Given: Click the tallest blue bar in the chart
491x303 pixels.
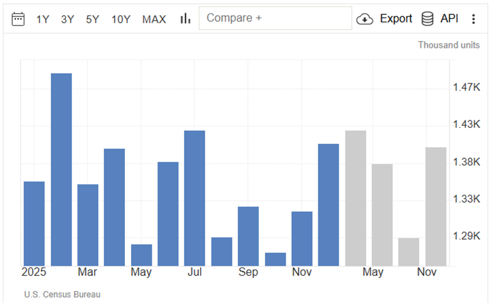Looking at the screenshot, I should point(62,169).
